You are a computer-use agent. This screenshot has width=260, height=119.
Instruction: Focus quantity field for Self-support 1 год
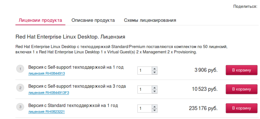click(145, 71)
